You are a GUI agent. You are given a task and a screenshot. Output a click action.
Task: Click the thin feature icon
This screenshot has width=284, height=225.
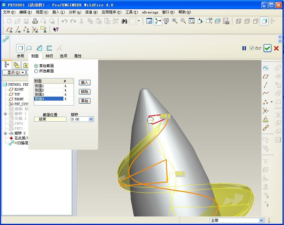[x=49, y=48]
